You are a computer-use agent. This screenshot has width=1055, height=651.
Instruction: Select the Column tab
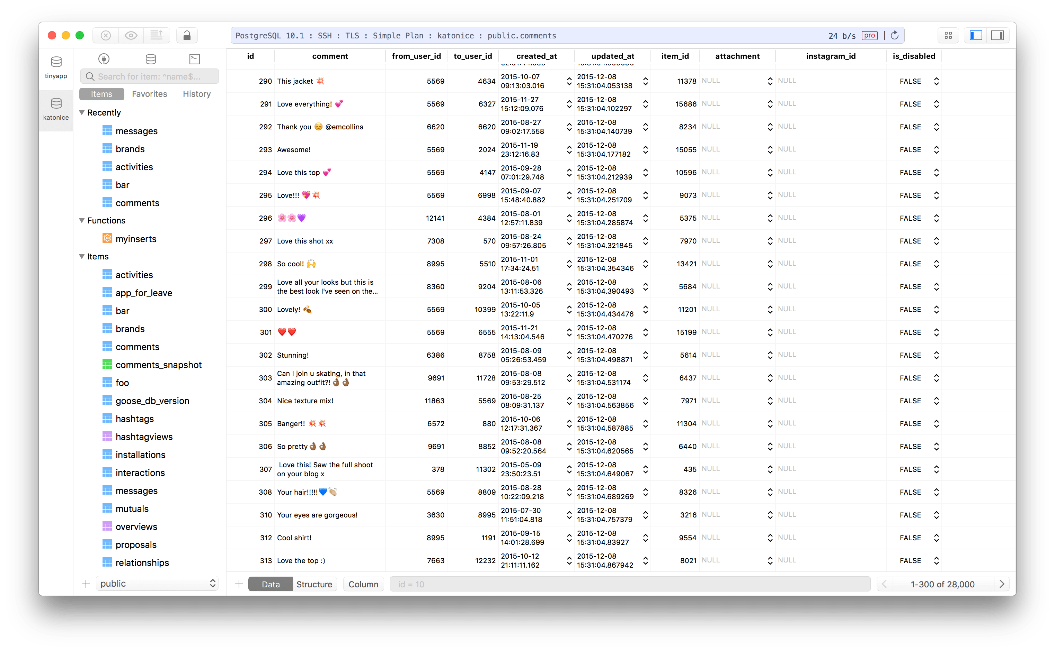(363, 583)
